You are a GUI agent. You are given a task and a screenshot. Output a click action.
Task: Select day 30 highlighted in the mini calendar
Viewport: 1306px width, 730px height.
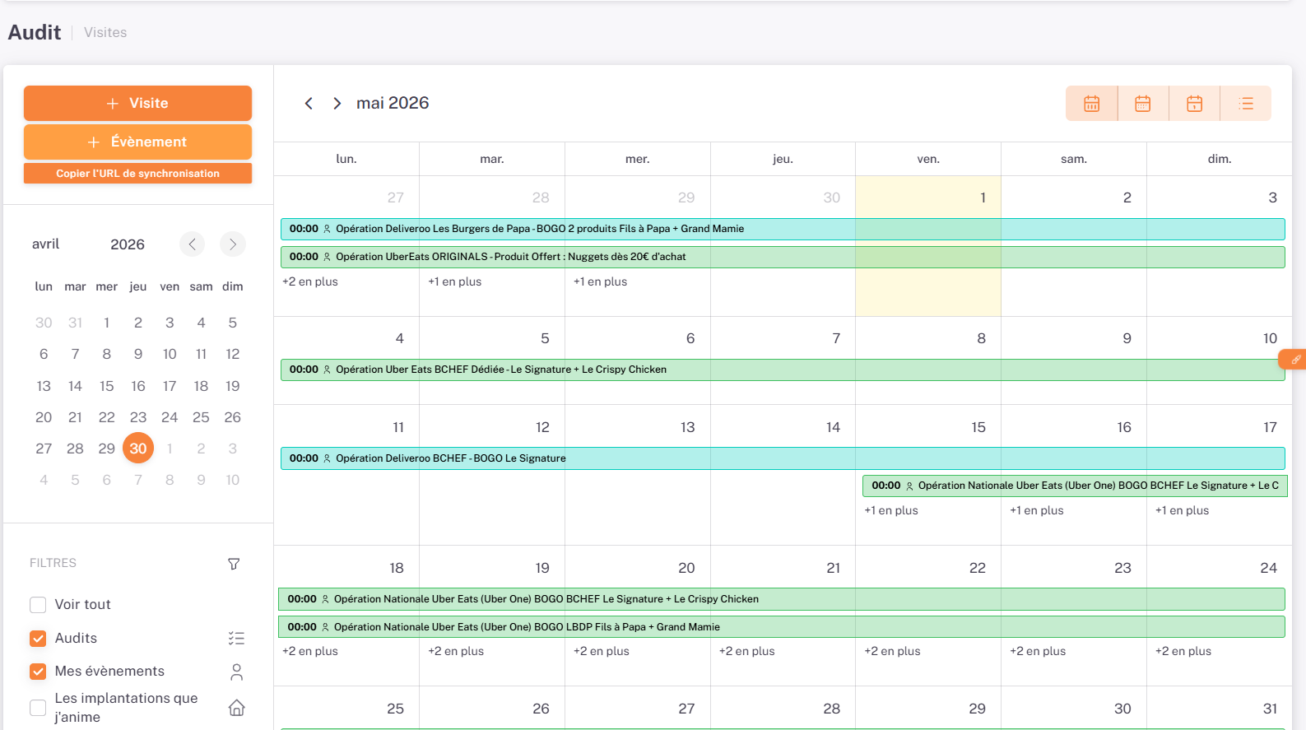(x=138, y=449)
